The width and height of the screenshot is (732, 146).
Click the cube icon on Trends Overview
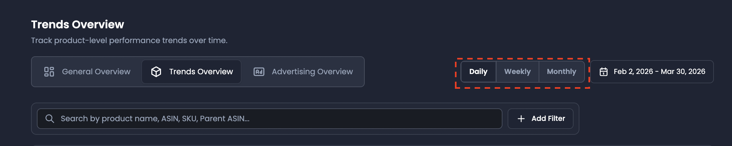[x=156, y=72]
